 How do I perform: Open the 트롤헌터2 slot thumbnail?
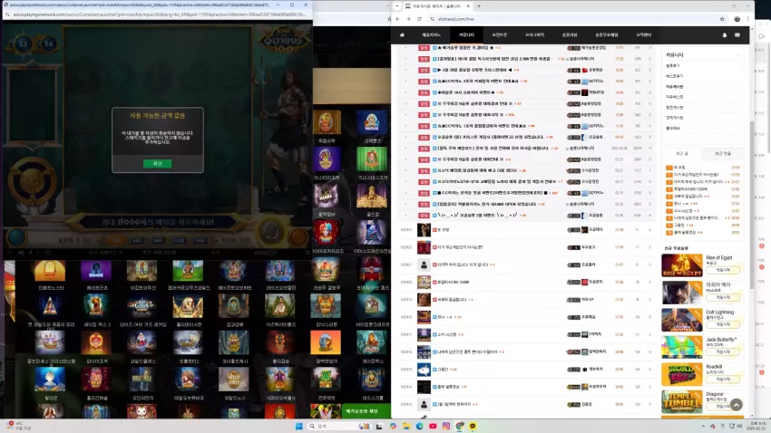click(x=188, y=342)
